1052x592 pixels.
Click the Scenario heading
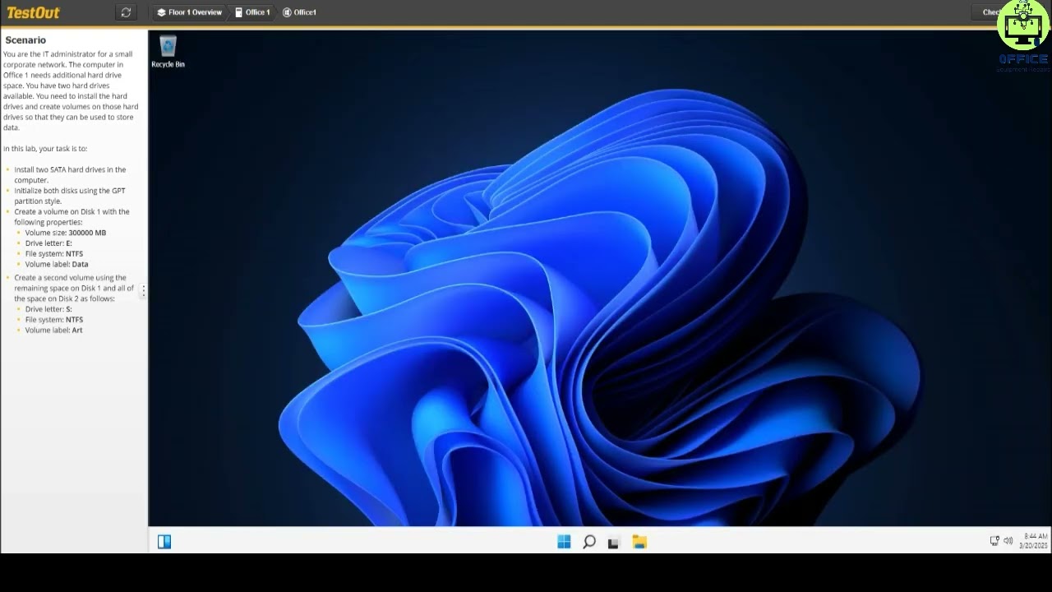(x=25, y=40)
